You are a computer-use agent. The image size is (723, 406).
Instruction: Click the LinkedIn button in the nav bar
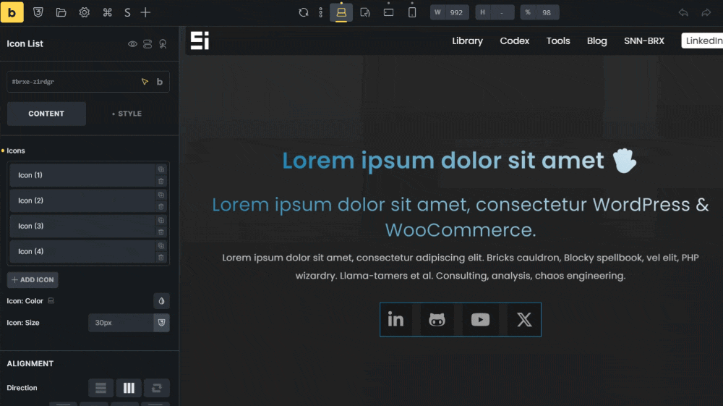coord(702,41)
